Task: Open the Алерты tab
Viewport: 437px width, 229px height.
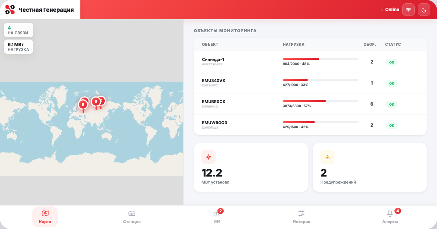Action: pyautogui.click(x=390, y=217)
